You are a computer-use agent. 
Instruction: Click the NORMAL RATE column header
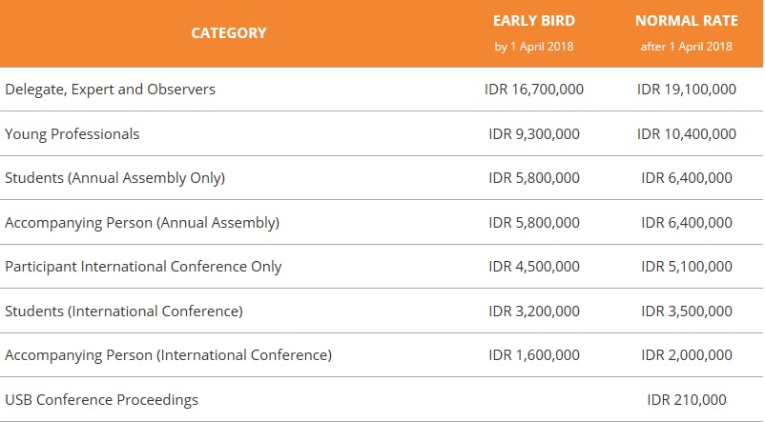point(686,20)
